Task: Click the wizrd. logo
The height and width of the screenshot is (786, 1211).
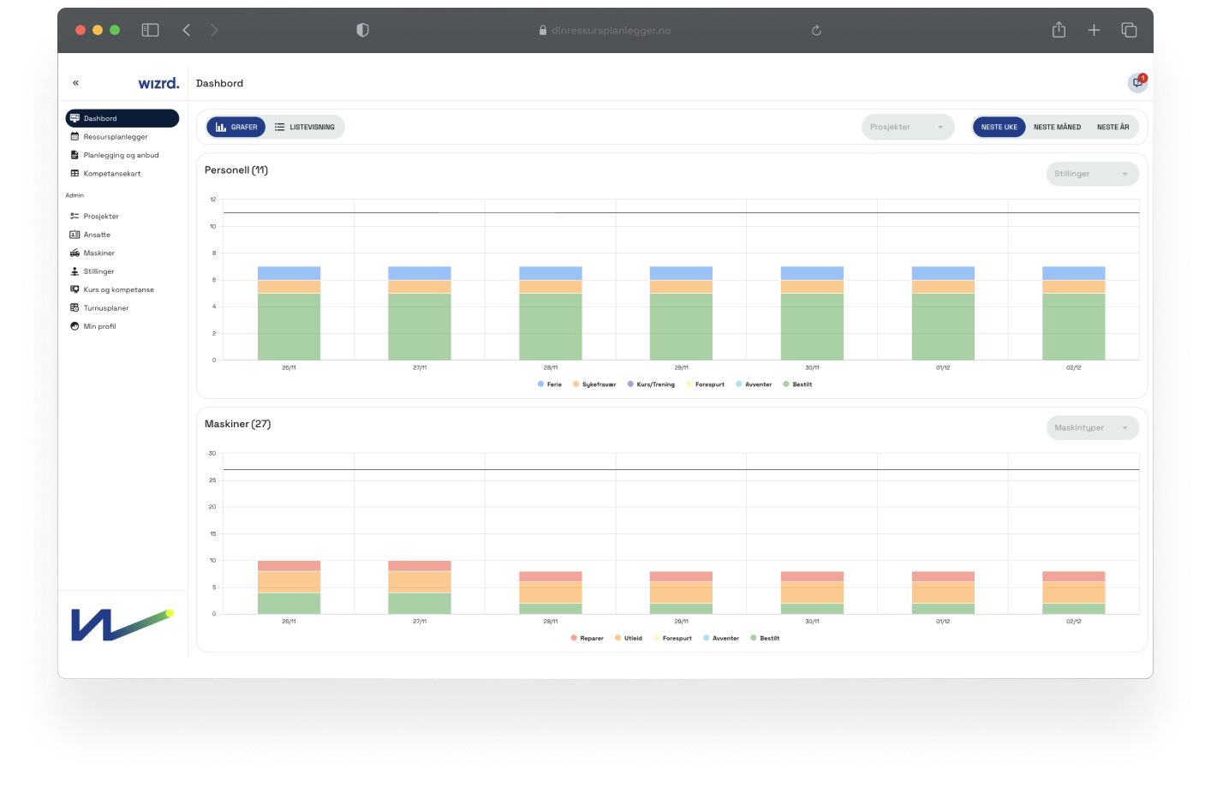Action: coord(159,83)
